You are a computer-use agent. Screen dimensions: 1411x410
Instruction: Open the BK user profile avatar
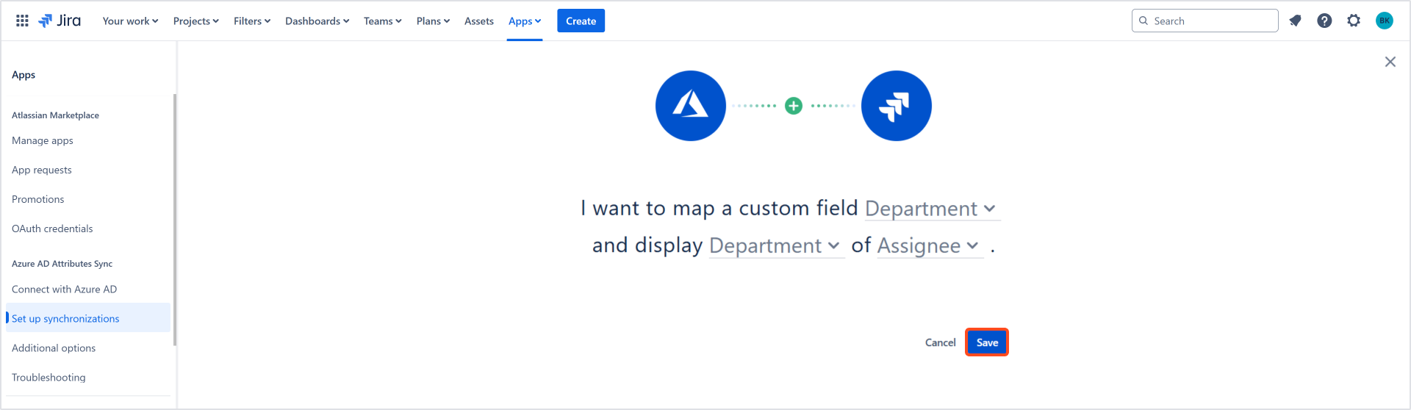coord(1385,21)
